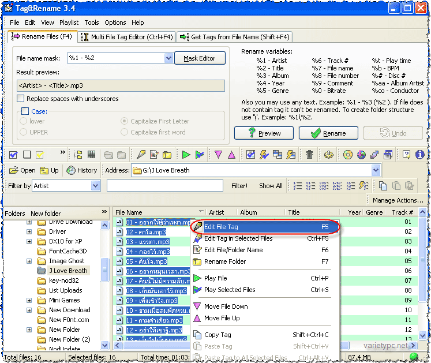Click the folder tree vertical scrollbar thumb
The width and height of the screenshot is (431, 363).
tap(104, 270)
